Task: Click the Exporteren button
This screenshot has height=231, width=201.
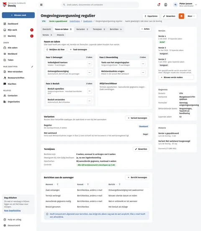Action: 151,16
